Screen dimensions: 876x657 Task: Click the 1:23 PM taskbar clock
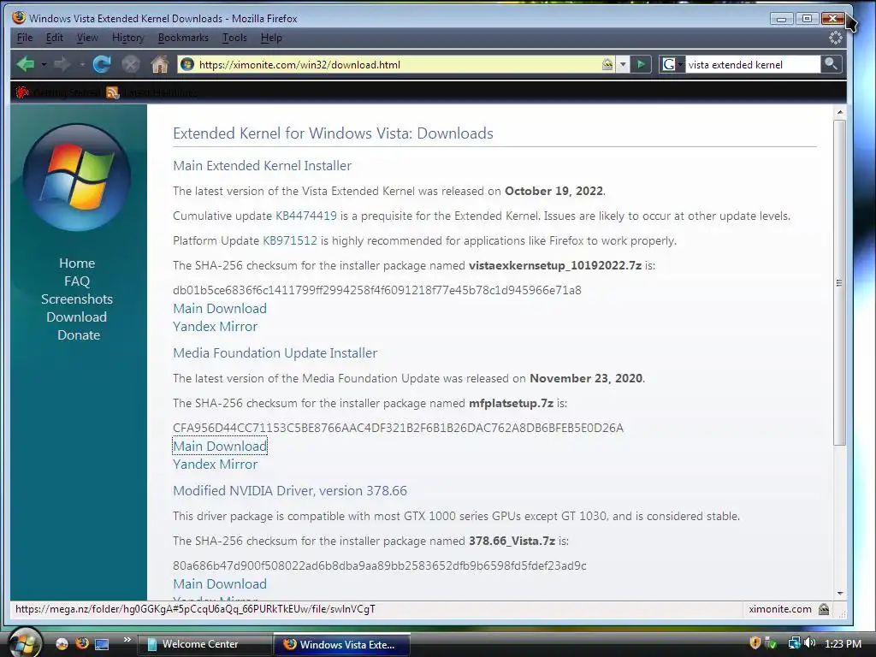click(843, 643)
